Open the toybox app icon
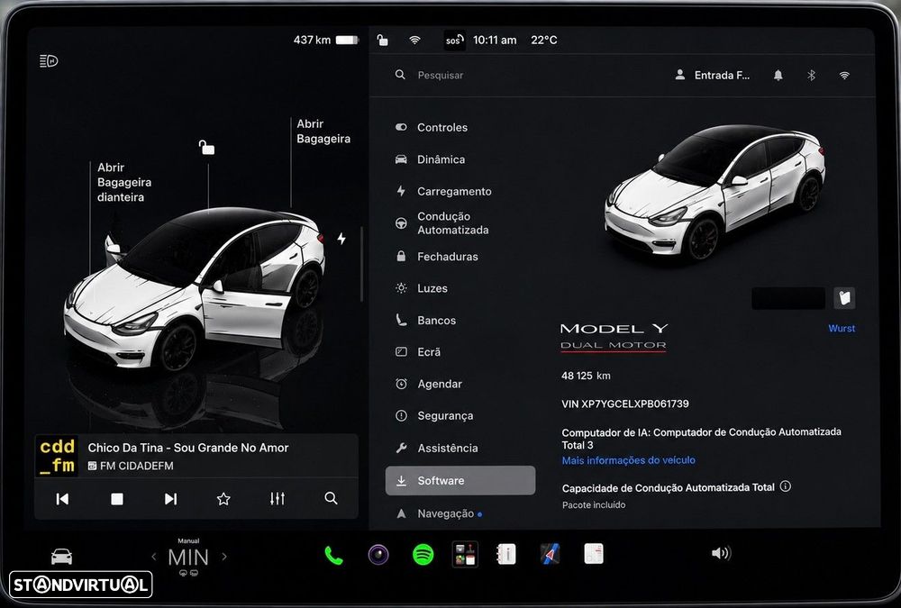901x608 pixels. (465, 555)
